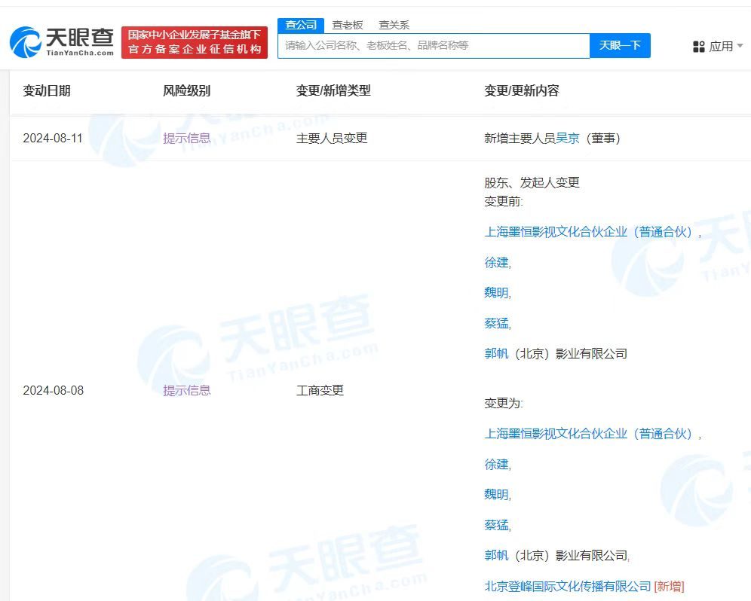Open 上海墨恒影视文化合伙企业 partnership link

coord(589,232)
